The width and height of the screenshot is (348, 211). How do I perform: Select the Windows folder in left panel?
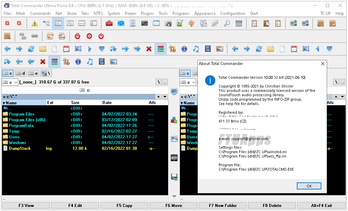click(85, 142)
